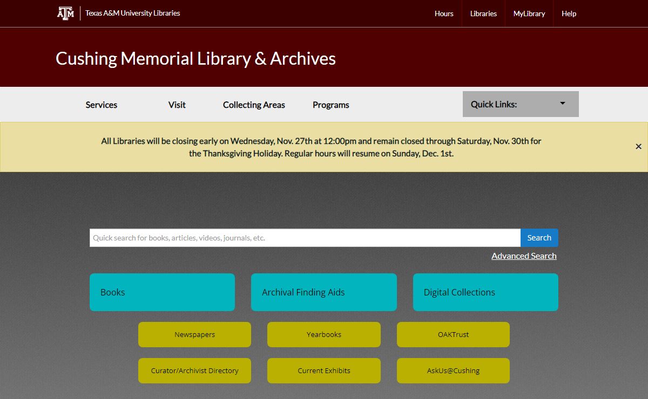The image size is (648, 399).
Task: Select the Books tile
Action: point(162,292)
